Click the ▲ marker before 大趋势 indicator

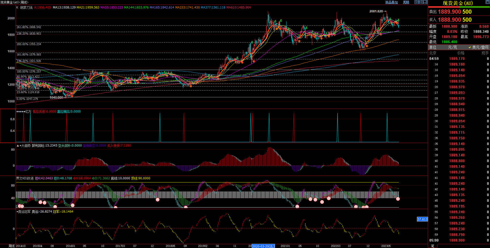pyautogui.click(x=18, y=146)
